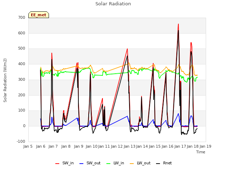Click the Solar Radiation chart title
Screen dimensions: 227x170
coord(113,4)
